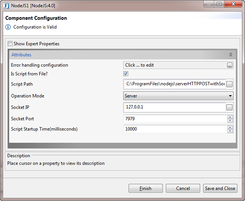Collapse the Attributes section chevron
This screenshot has height=201, width=245.
point(231,54)
